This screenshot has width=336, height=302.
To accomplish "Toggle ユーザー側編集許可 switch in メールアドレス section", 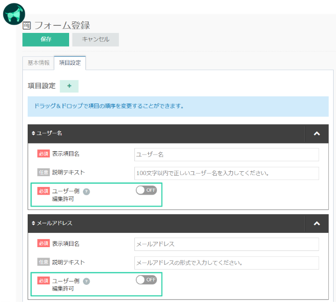I will coord(146,280).
